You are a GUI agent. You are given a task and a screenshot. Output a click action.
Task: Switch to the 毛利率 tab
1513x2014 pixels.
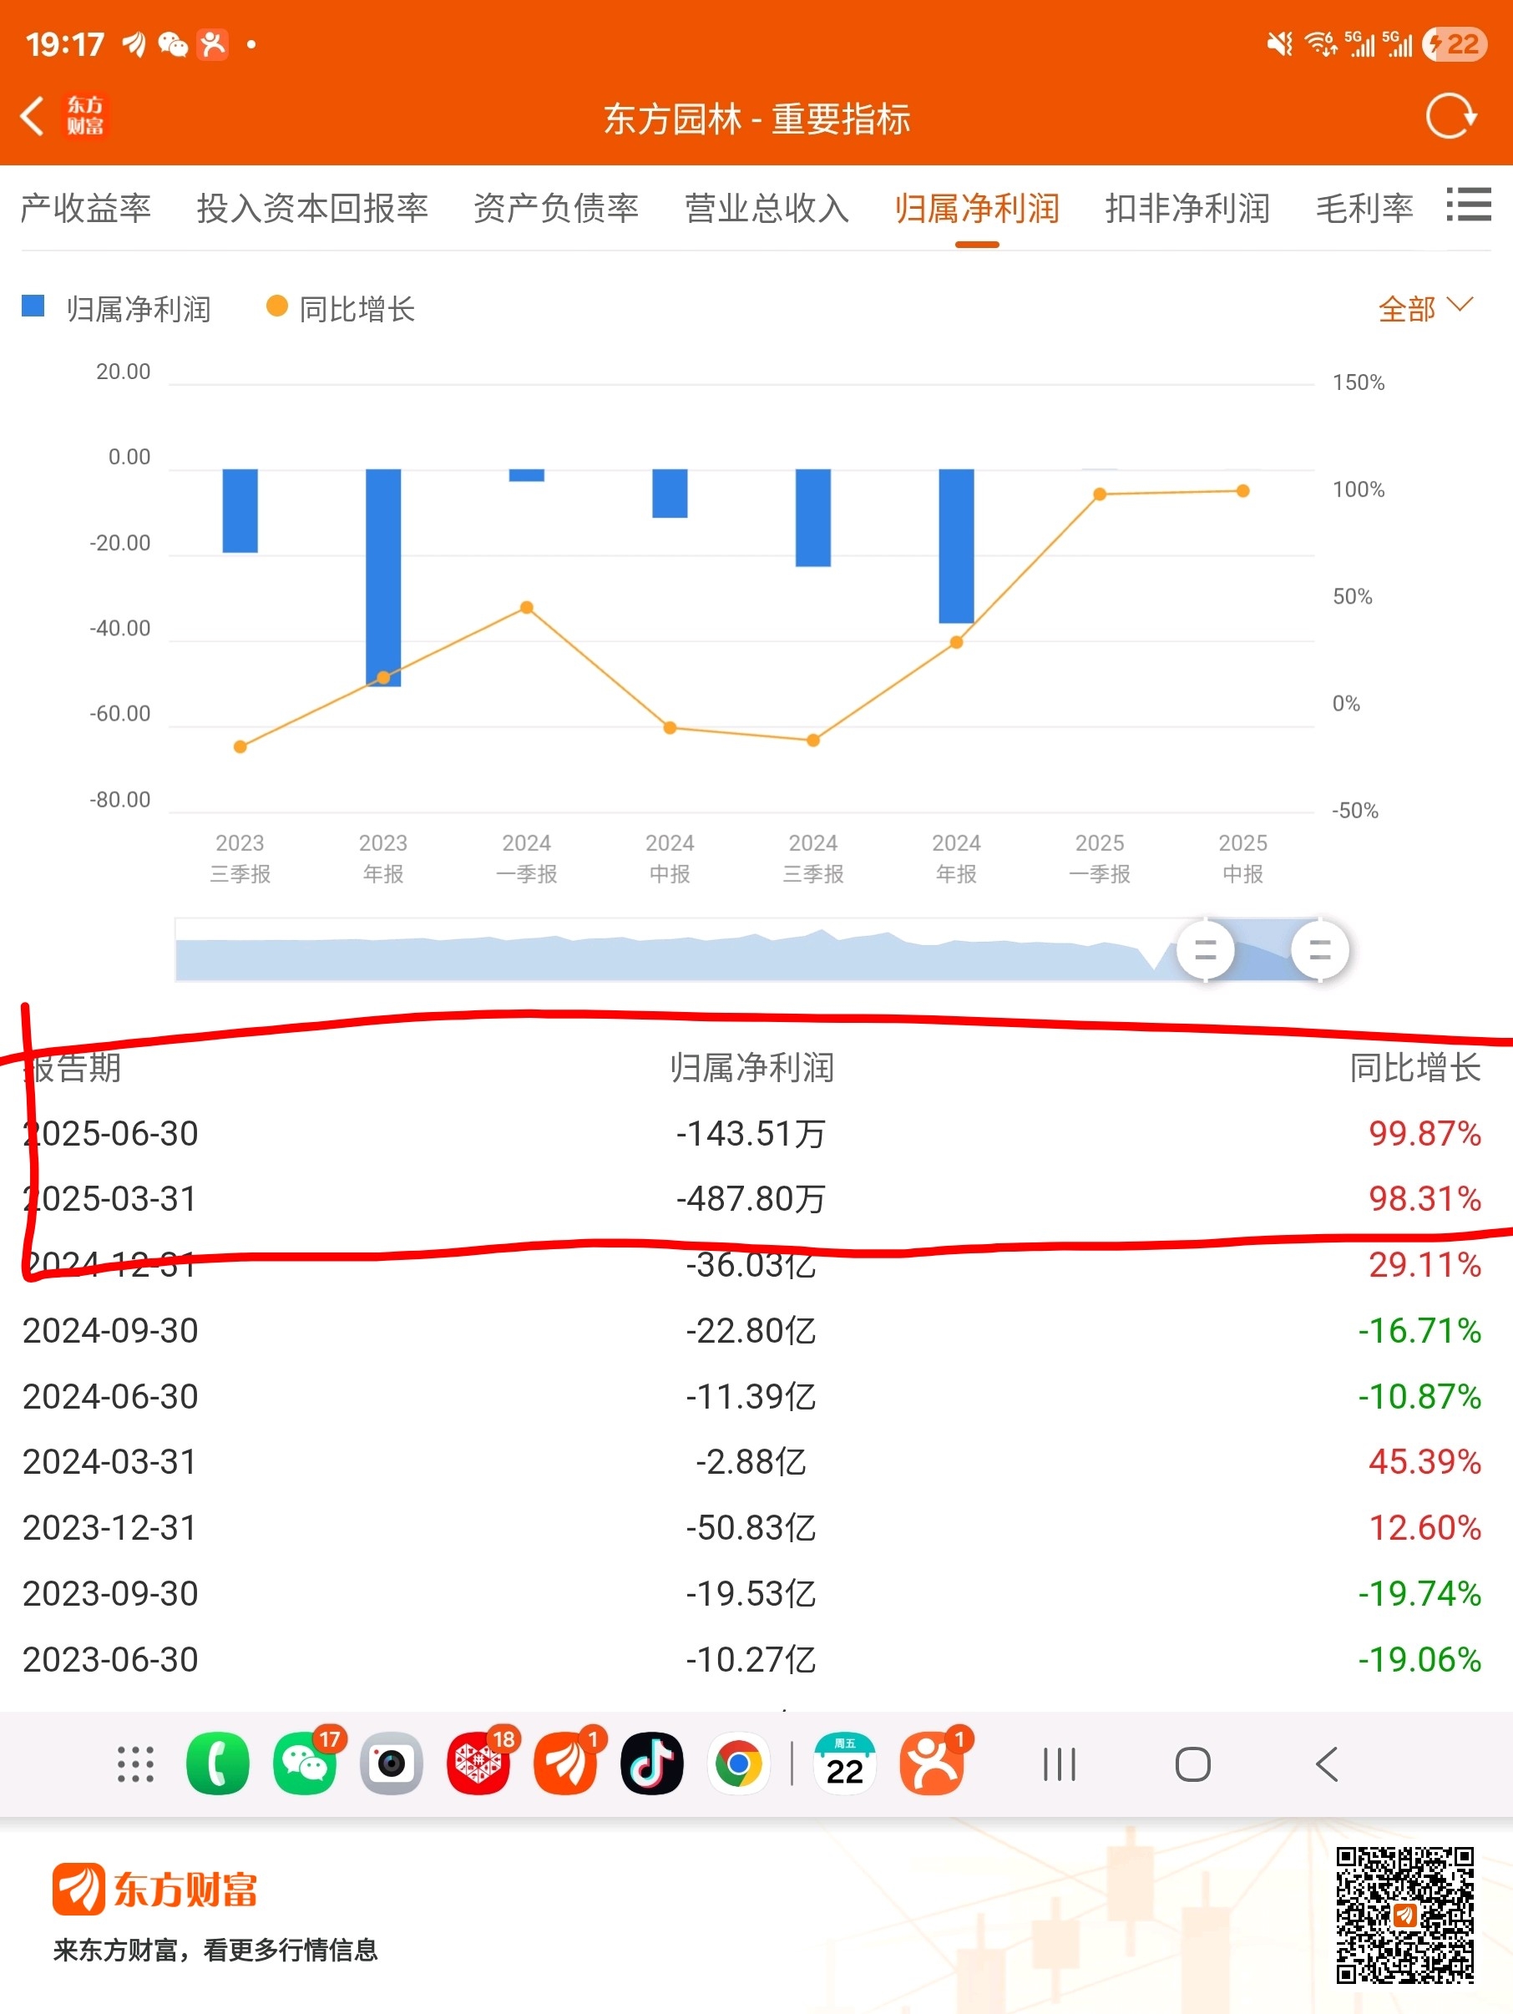pyautogui.click(x=1364, y=209)
